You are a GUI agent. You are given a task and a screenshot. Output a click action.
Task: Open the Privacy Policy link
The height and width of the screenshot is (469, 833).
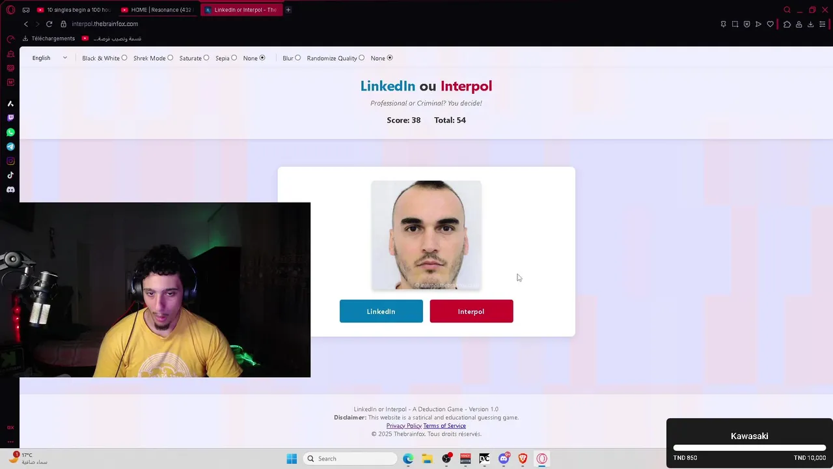pyautogui.click(x=404, y=426)
